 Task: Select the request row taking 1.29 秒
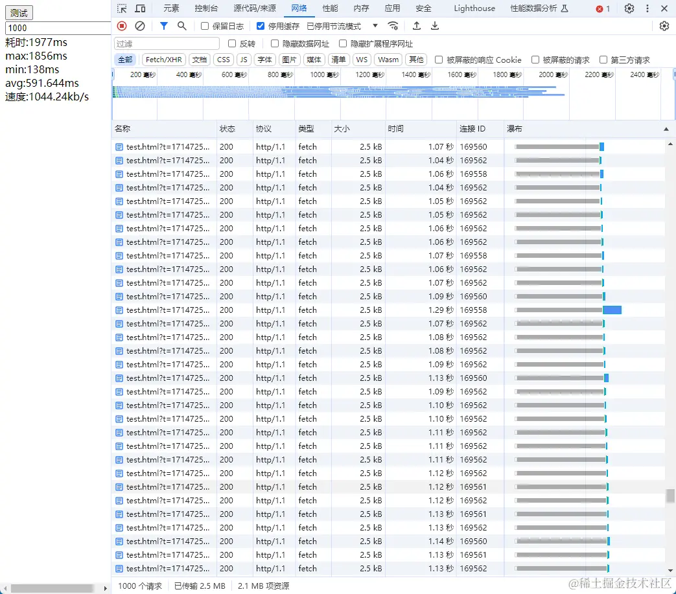point(388,310)
